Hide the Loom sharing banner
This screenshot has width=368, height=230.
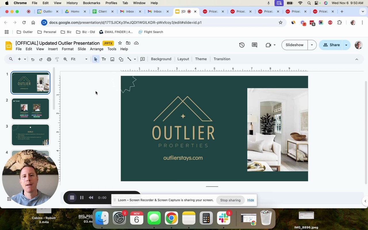tap(250, 200)
